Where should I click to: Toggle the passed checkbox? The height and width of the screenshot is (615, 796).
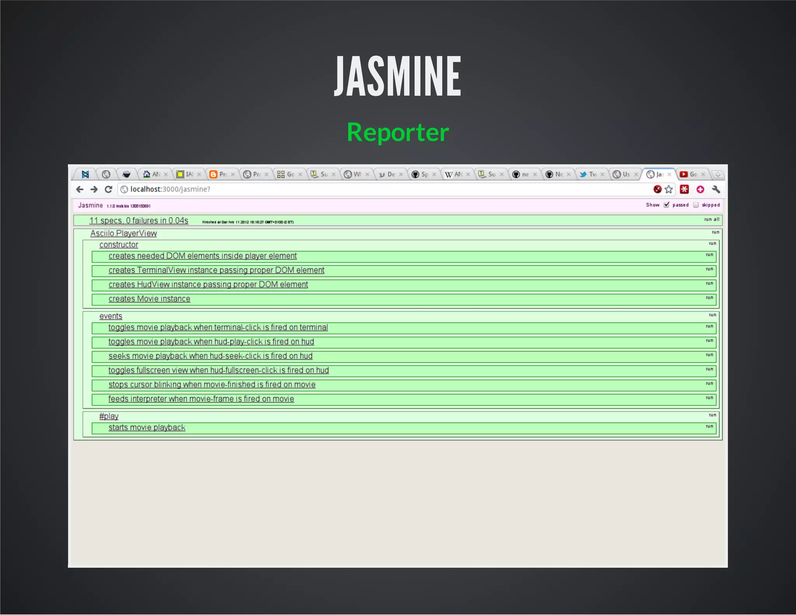(x=667, y=205)
